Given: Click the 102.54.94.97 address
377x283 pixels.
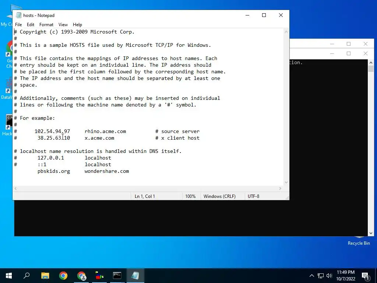Looking at the screenshot, I should 52,132.
